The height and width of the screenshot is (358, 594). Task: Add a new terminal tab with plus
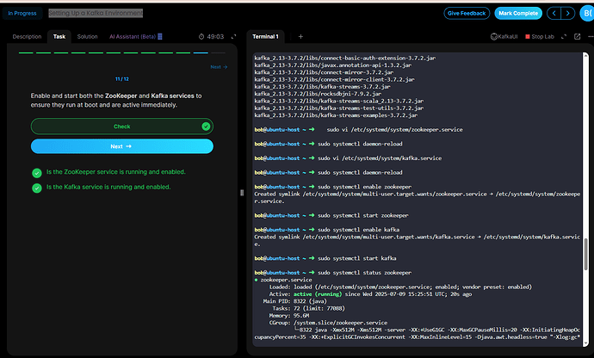[x=300, y=37]
